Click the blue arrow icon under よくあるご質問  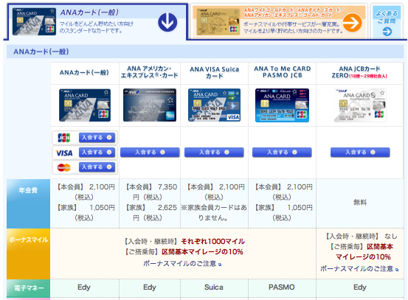tap(387, 32)
